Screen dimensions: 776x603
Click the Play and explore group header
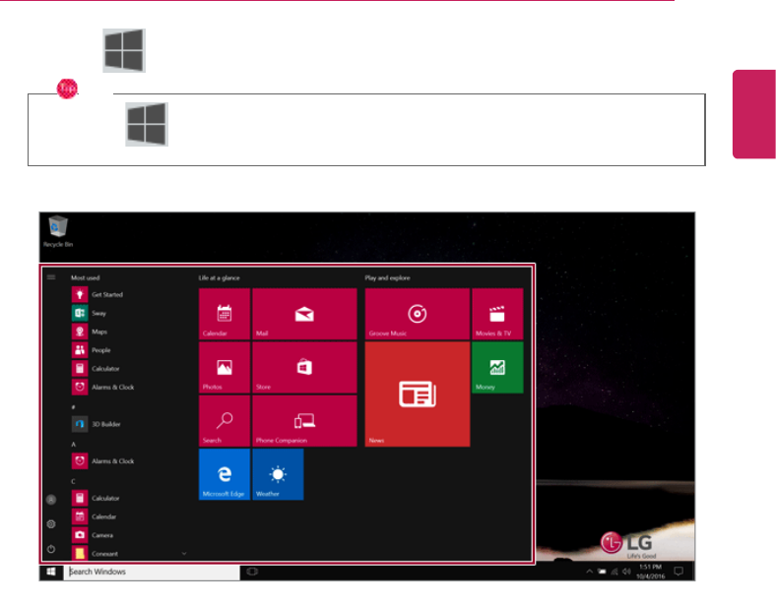point(387,277)
